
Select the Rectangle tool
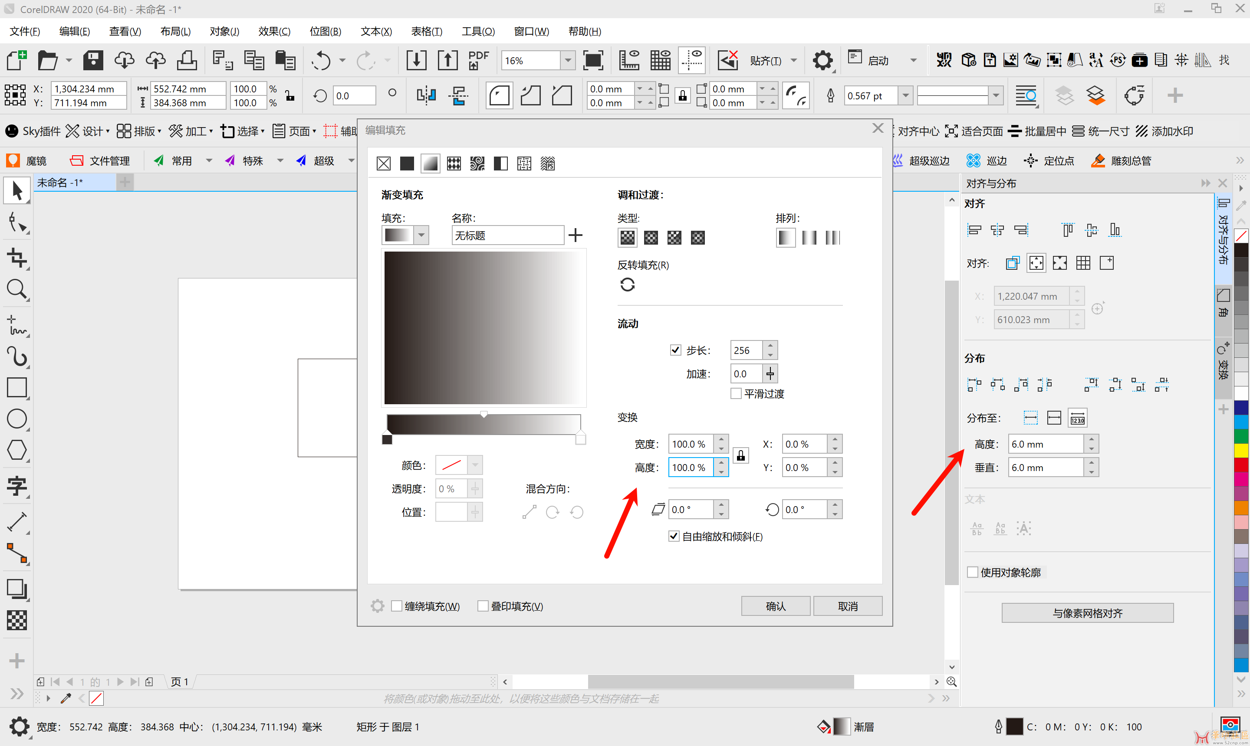(16, 388)
